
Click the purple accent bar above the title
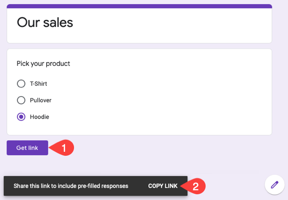pos(139,6)
